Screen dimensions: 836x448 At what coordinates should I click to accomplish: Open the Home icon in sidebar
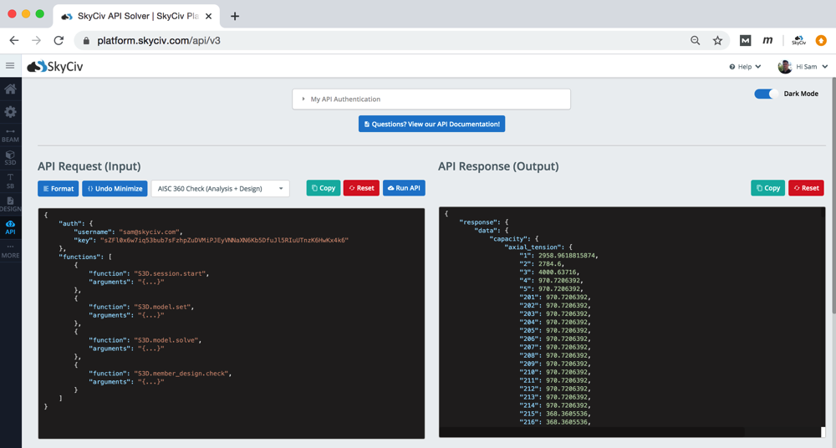[x=10, y=89]
